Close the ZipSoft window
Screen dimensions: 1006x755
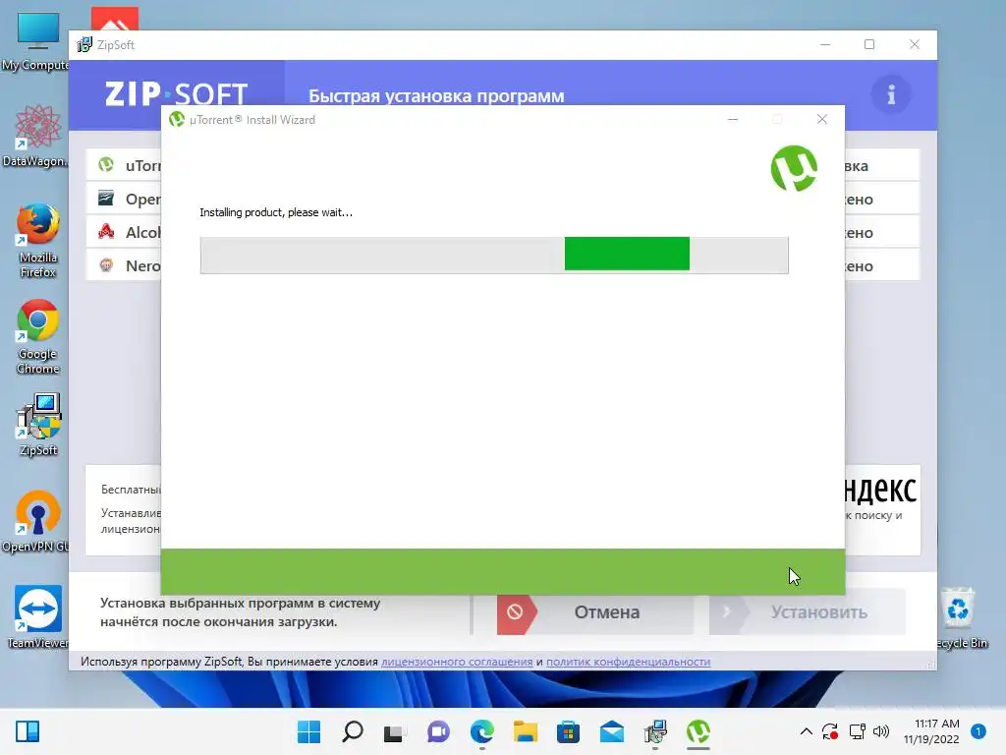click(915, 44)
